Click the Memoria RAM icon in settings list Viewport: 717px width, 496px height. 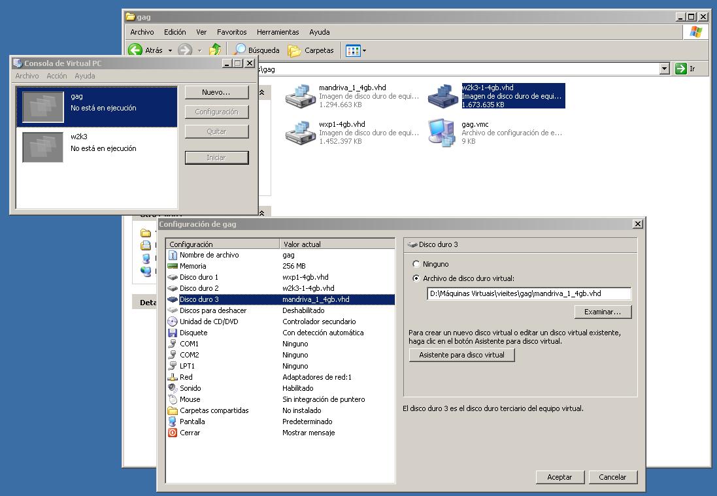(x=173, y=266)
